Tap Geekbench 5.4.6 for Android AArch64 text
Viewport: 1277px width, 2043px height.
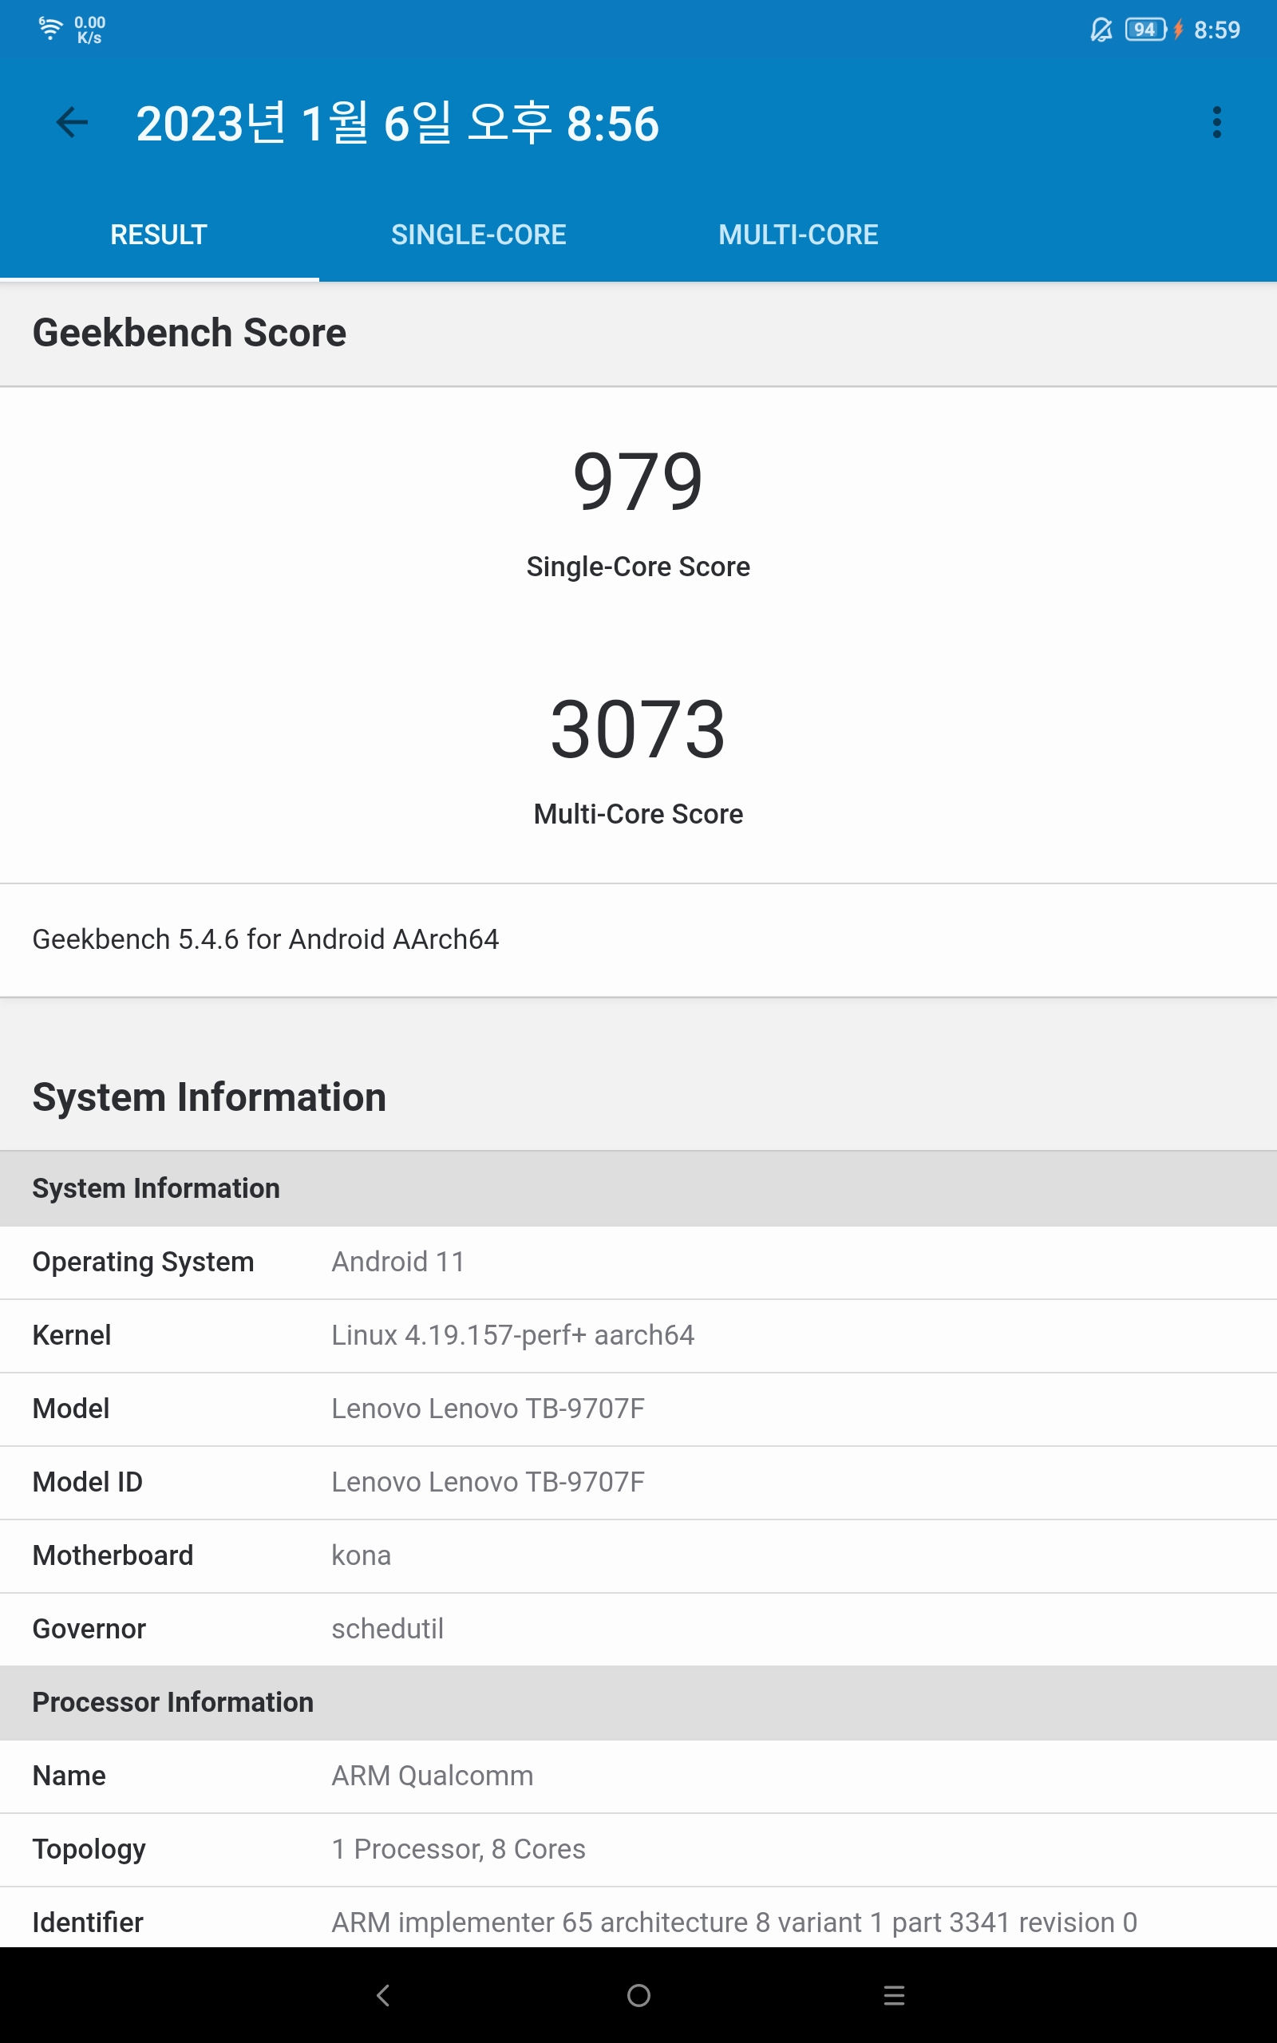tap(265, 939)
